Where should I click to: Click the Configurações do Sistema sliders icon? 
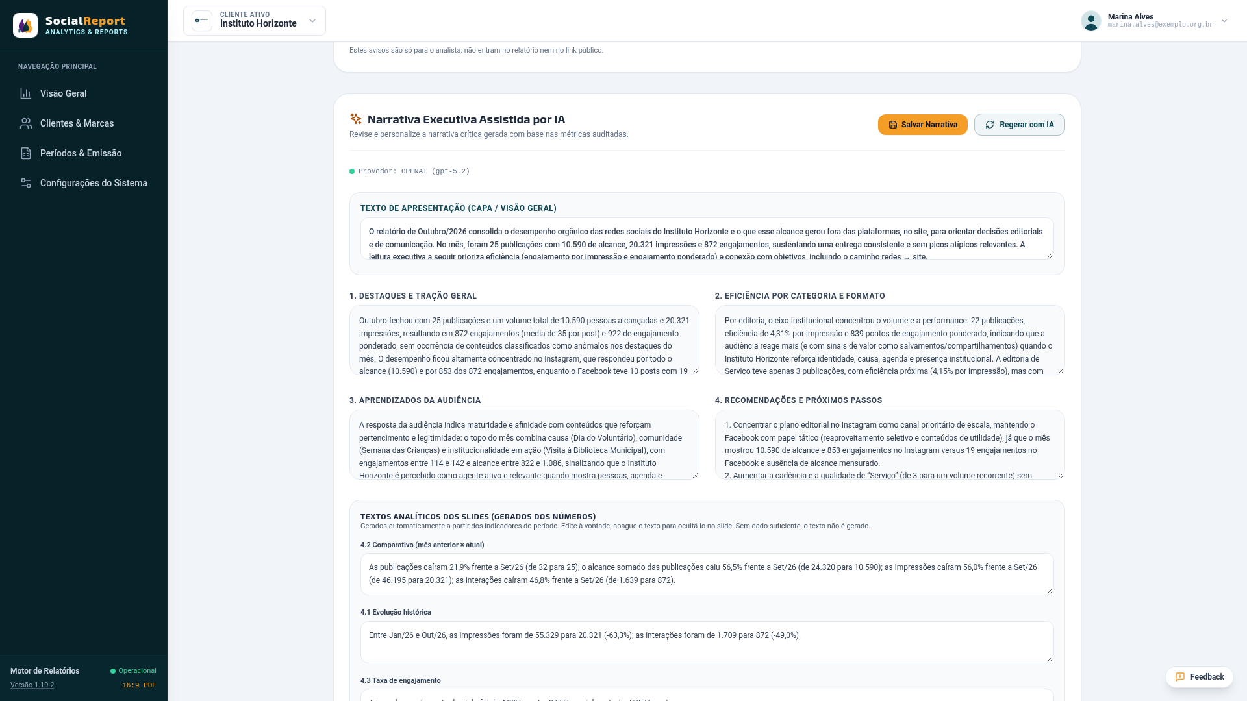point(26,183)
